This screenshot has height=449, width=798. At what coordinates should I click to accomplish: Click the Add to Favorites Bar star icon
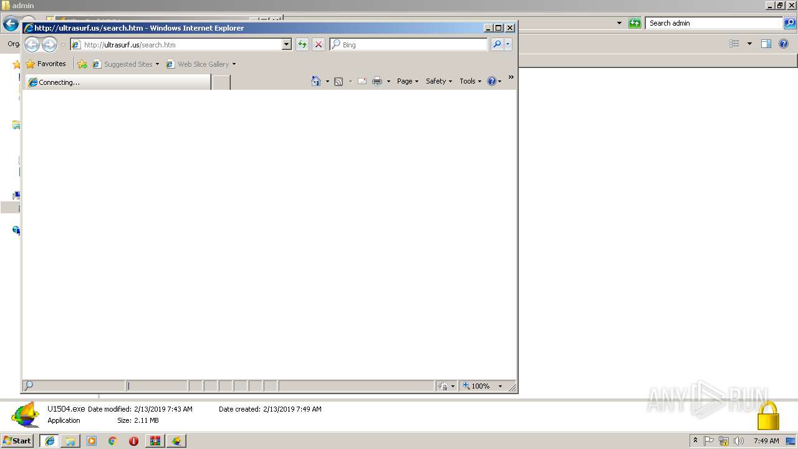(x=82, y=64)
